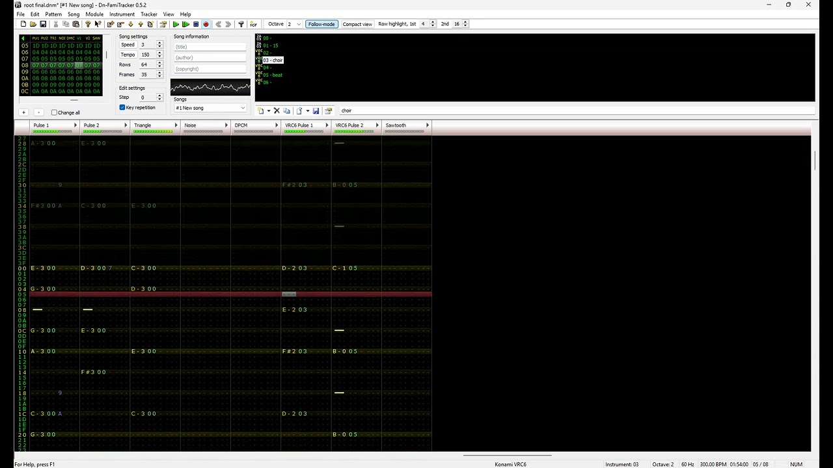The image size is (833, 468).
Task: Click the song title input field
Action: pos(210,47)
